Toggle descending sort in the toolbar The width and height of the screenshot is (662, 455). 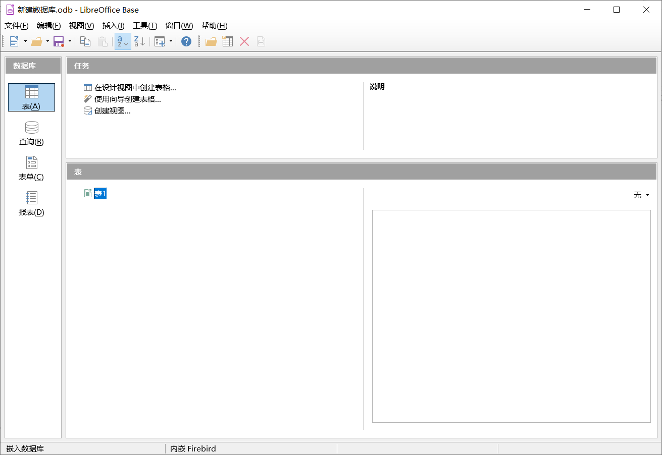click(x=139, y=41)
